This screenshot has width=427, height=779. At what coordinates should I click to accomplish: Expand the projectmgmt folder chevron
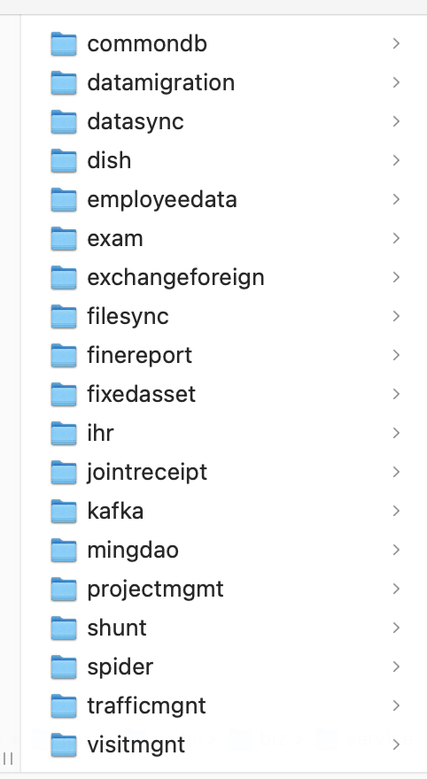pos(396,589)
